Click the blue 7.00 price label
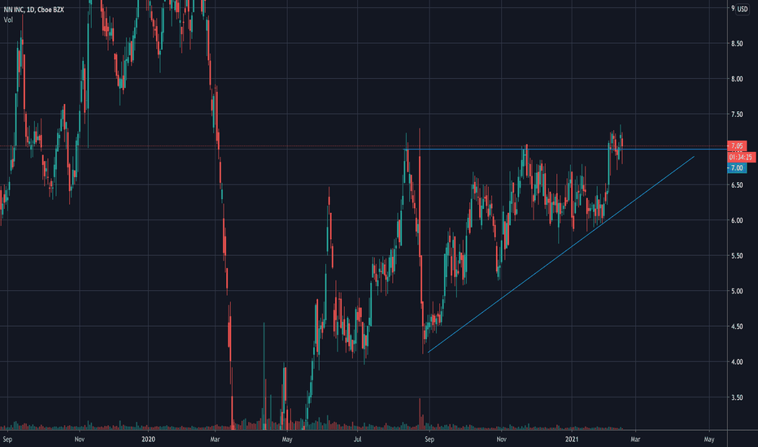This screenshot has width=758, height=447. (x=737, y=167)
